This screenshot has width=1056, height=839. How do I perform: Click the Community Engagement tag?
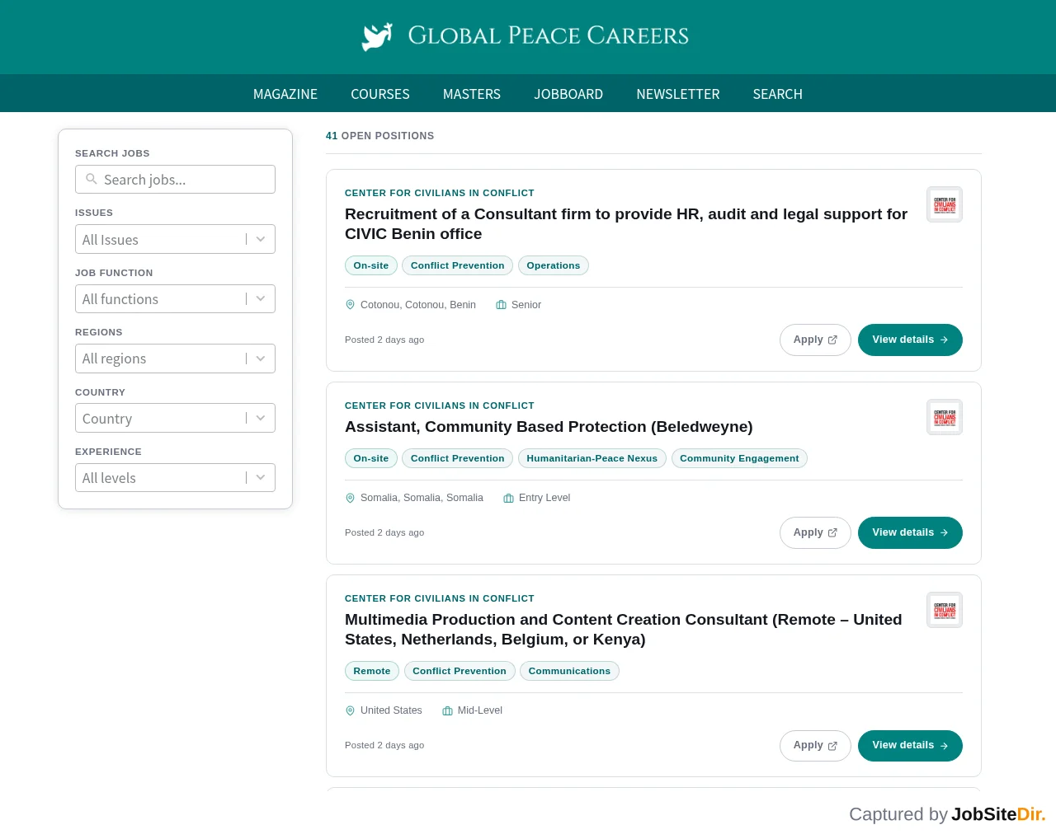[739, 458]
